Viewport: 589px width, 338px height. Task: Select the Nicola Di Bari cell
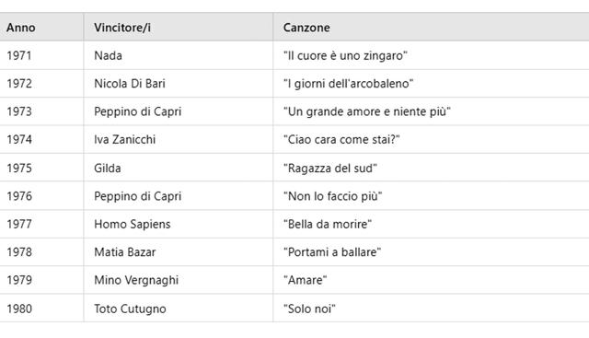(x=130, y=84)
